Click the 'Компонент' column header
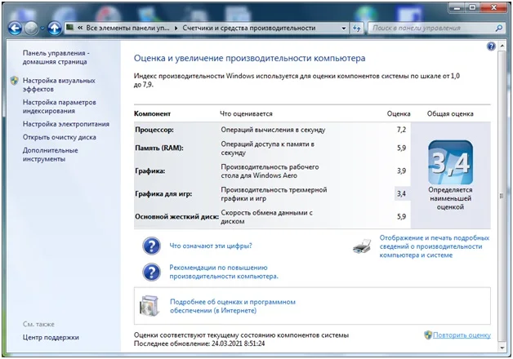Screen dimensions: 513x359 (x=152, y=113)
